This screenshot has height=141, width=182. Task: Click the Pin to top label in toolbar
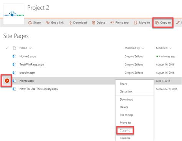122,23
